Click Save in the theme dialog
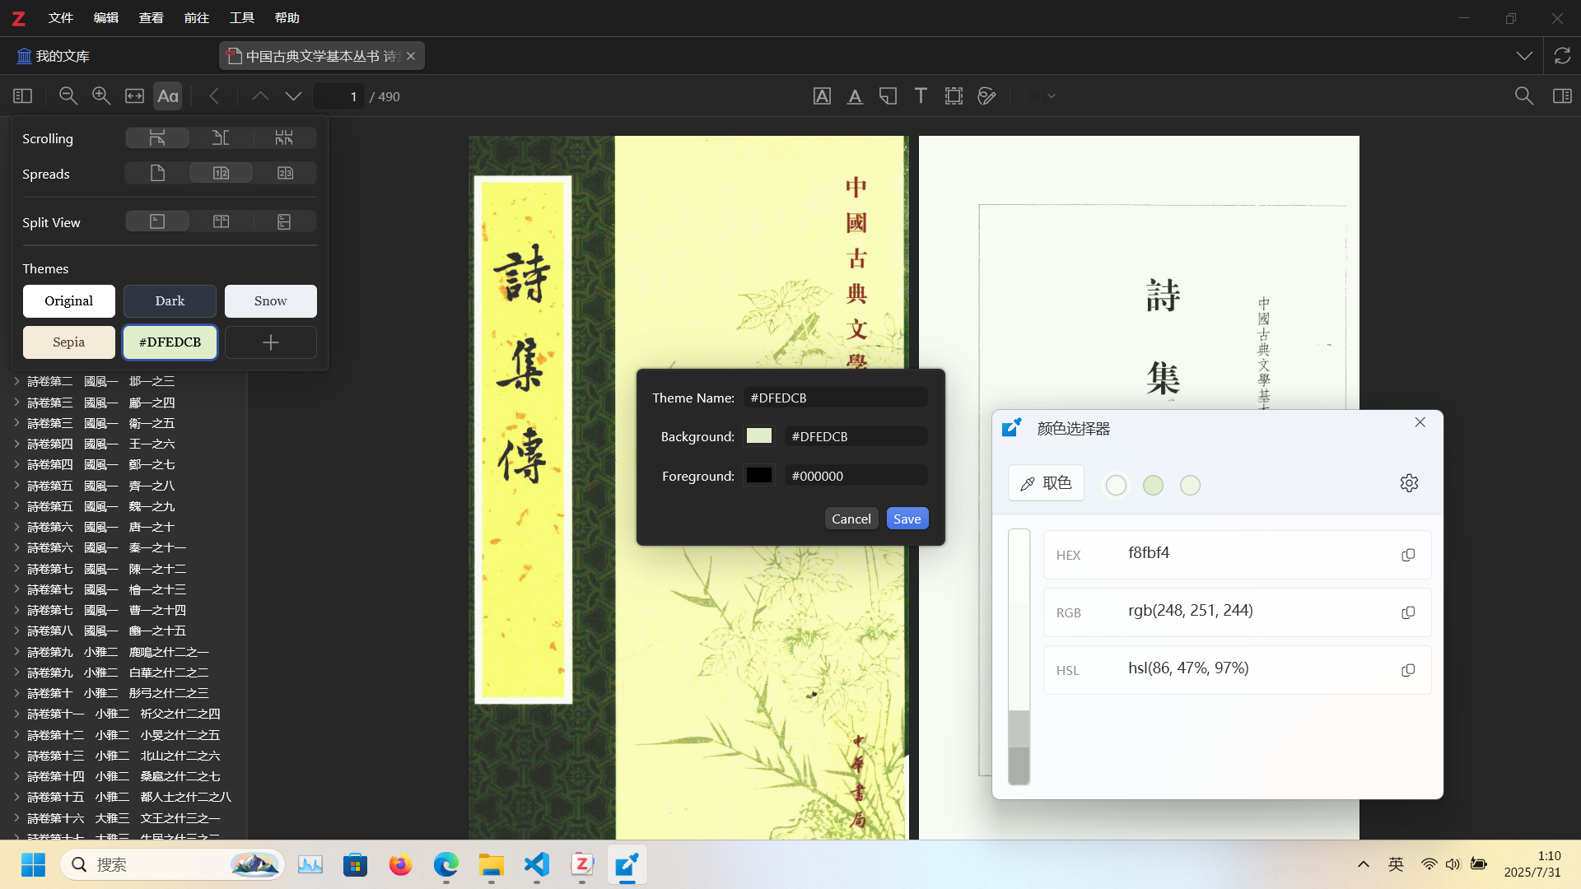Viewport: 1581px width, 889px height. [907, 519]
